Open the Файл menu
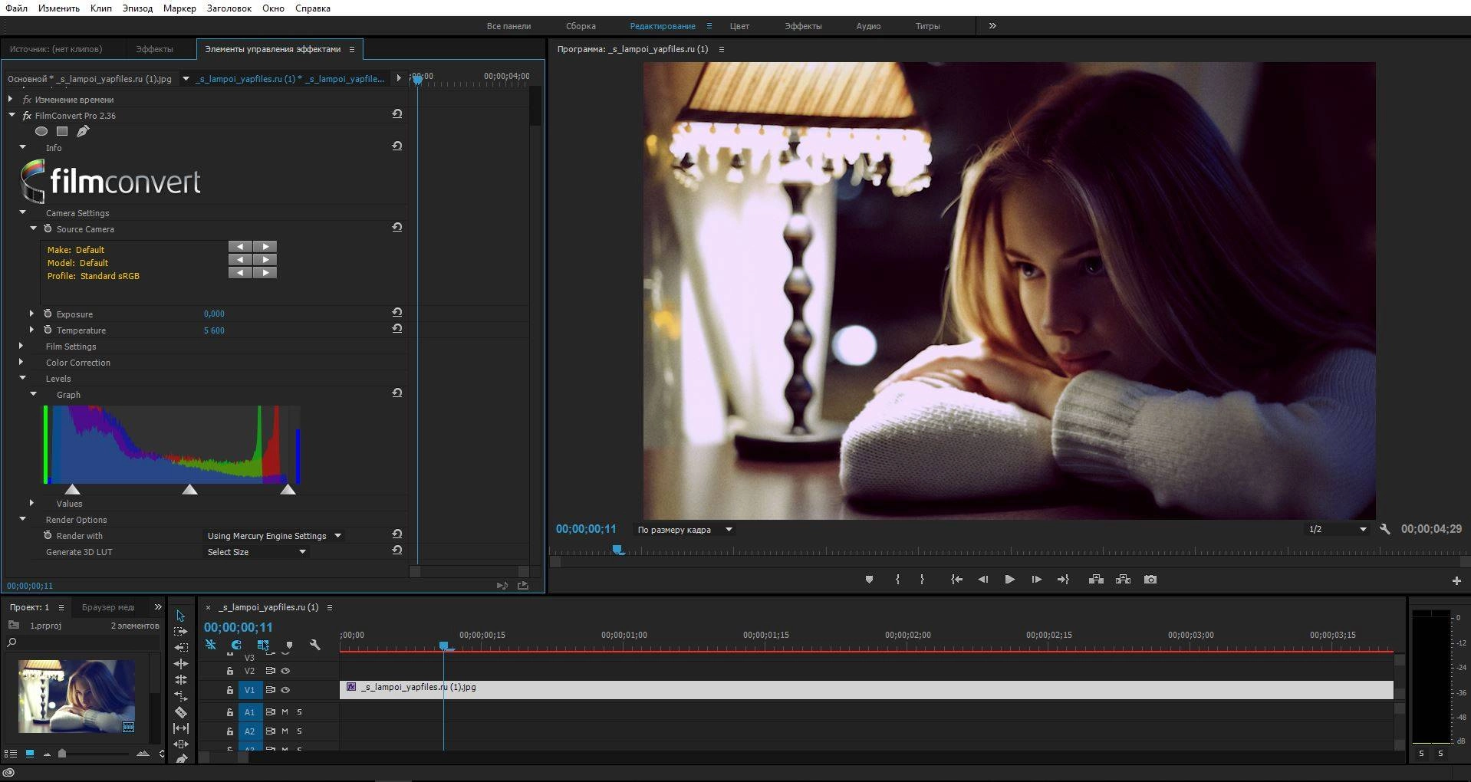 point(16,8)
